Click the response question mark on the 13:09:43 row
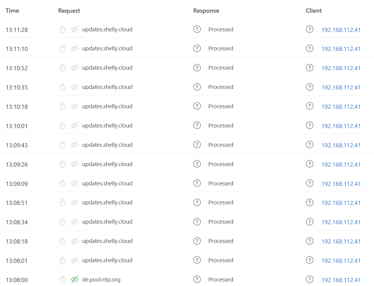Screen dimensions: 374x286 (x=197, y=145)
